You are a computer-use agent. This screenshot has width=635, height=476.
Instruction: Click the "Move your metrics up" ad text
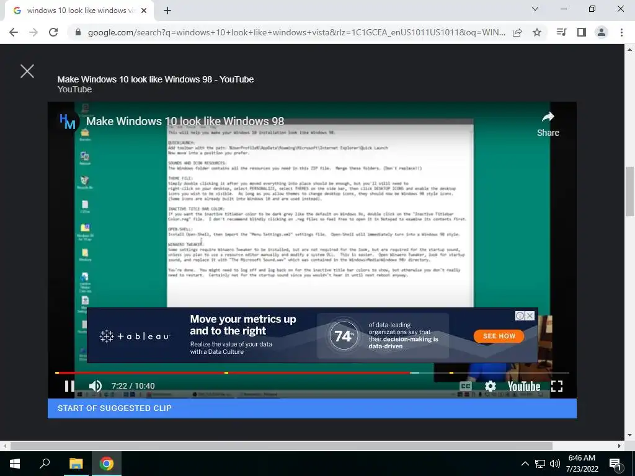243,325
